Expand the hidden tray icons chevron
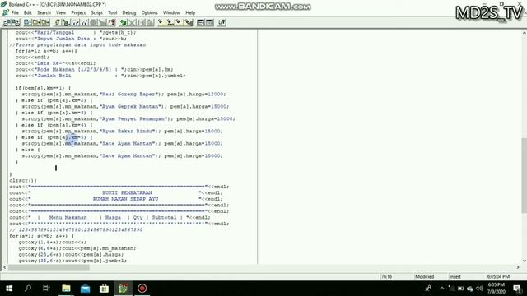 tap(442, 289)
